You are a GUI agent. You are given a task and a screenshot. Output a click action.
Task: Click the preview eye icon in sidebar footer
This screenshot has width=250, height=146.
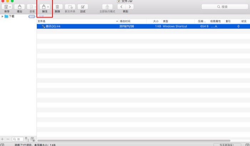(32, 139)
